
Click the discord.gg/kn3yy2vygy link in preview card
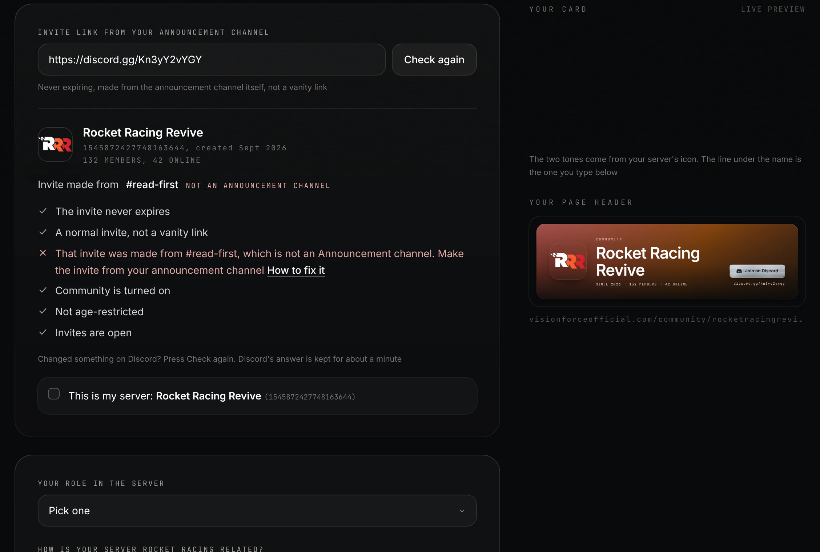click(x=759, y=284)
